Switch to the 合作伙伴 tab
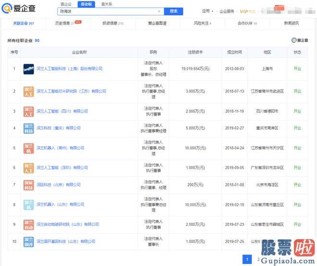The width and height of the screenshot is (317, 266). tap(247, 23)
